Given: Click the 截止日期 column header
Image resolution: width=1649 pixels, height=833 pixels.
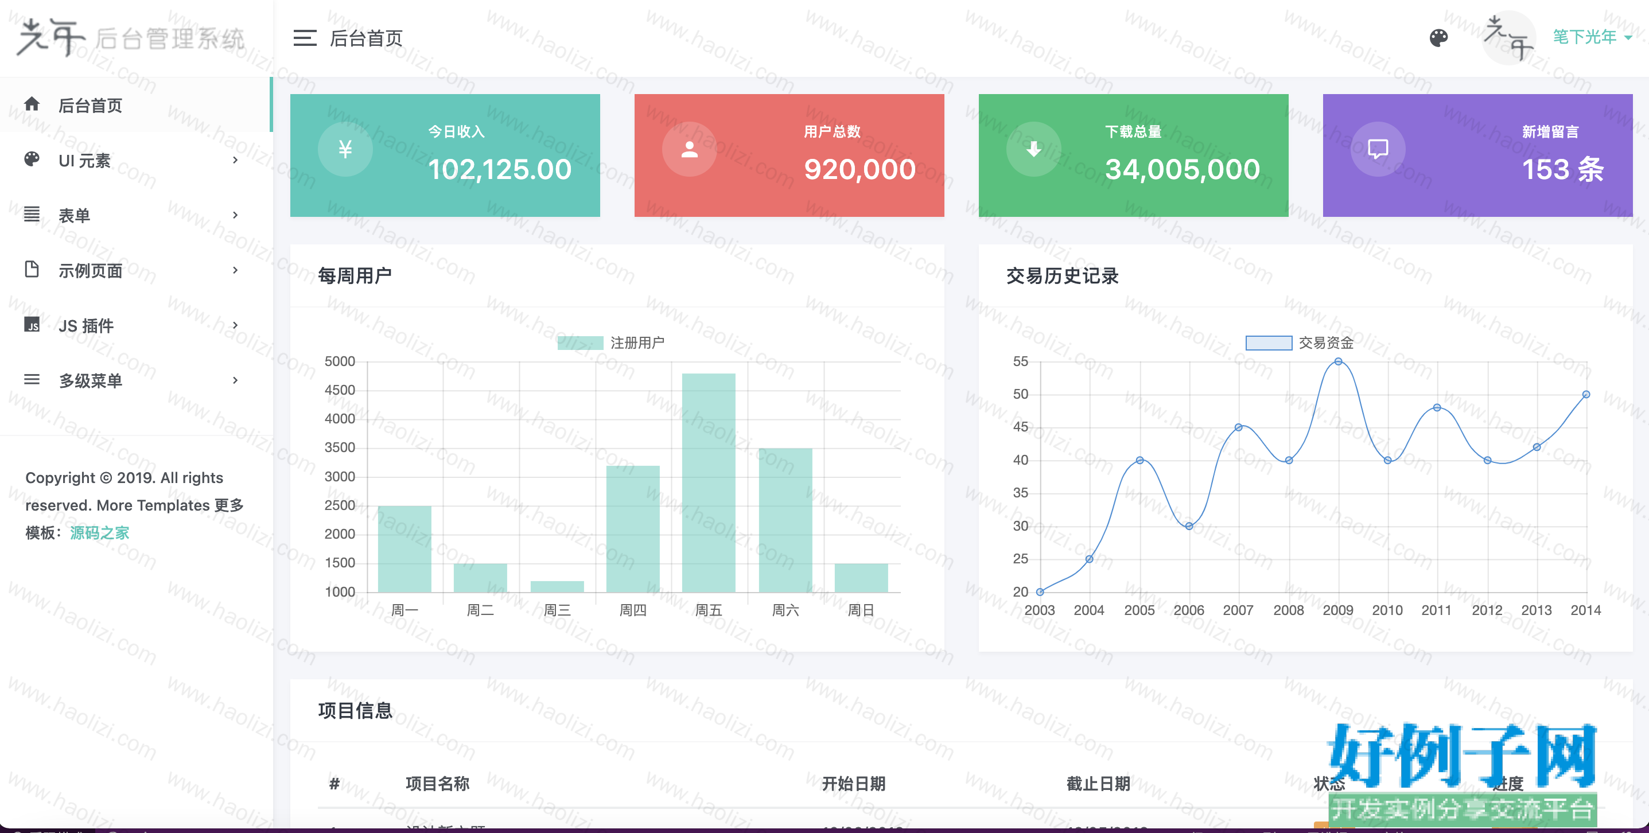Looking at the screenshot, I should (1098, 784).
